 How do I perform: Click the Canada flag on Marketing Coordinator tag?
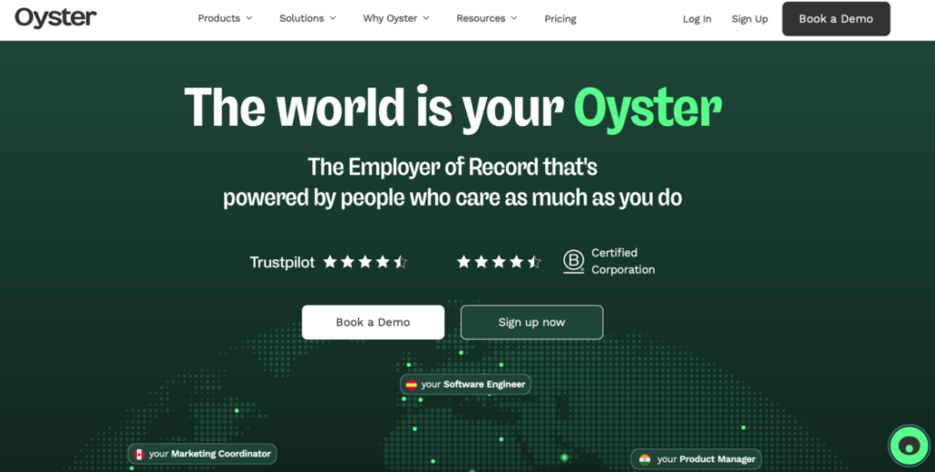[x=139, y=454]
